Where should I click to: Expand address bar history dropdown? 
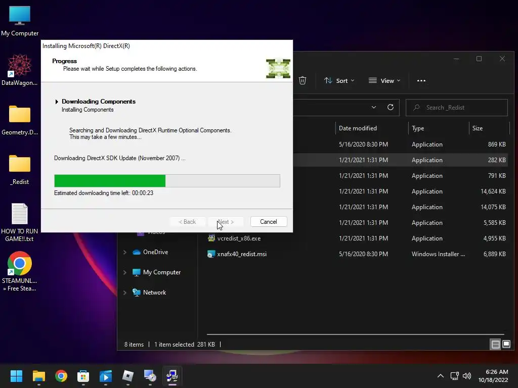tap(374, 107)
